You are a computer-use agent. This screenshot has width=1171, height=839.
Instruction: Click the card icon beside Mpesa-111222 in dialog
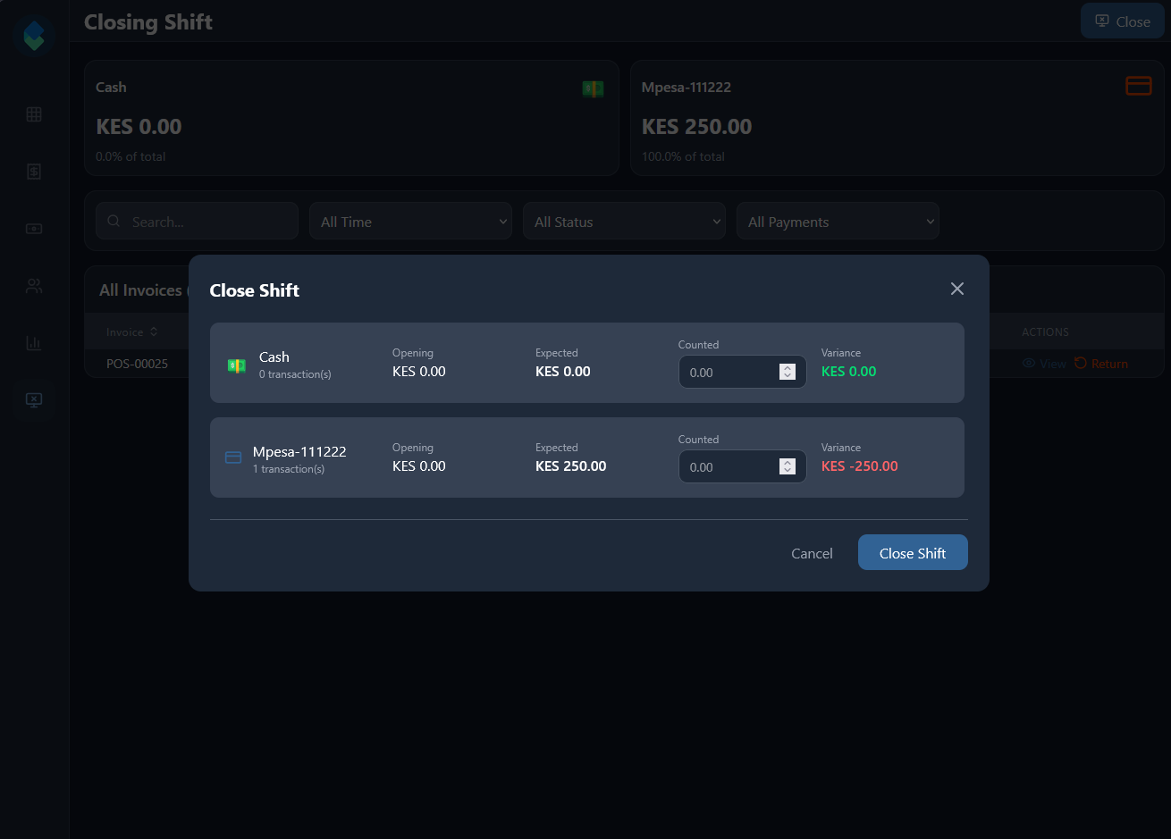point(233,457)
